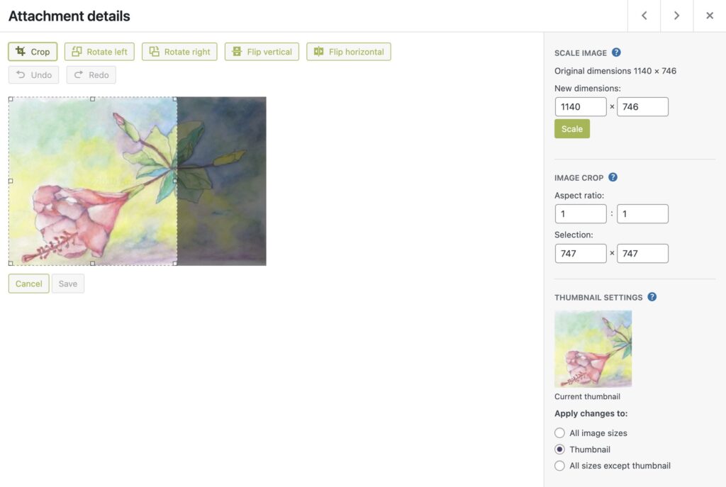Click the Redo button
The width and height of the screenshot is (726, 487).
click(91, 75)
